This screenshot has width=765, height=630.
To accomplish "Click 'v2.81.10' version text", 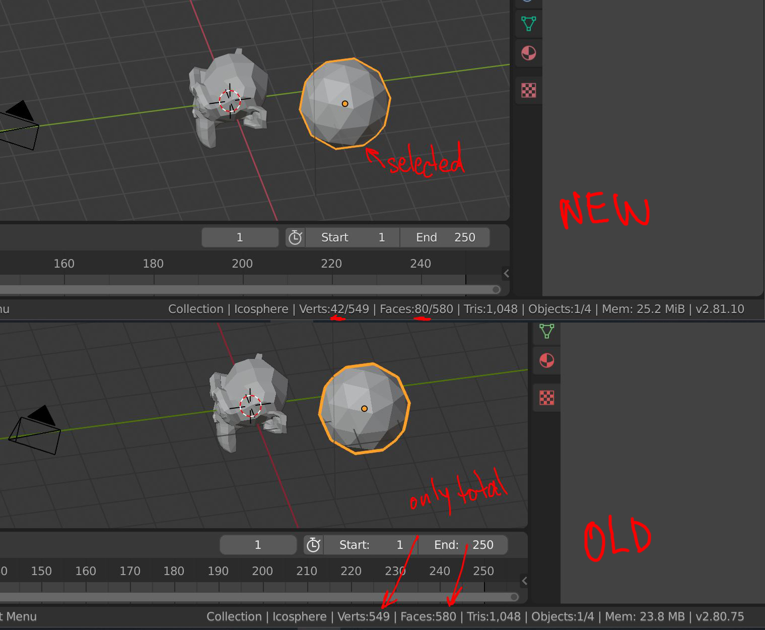I will (720, 309).
